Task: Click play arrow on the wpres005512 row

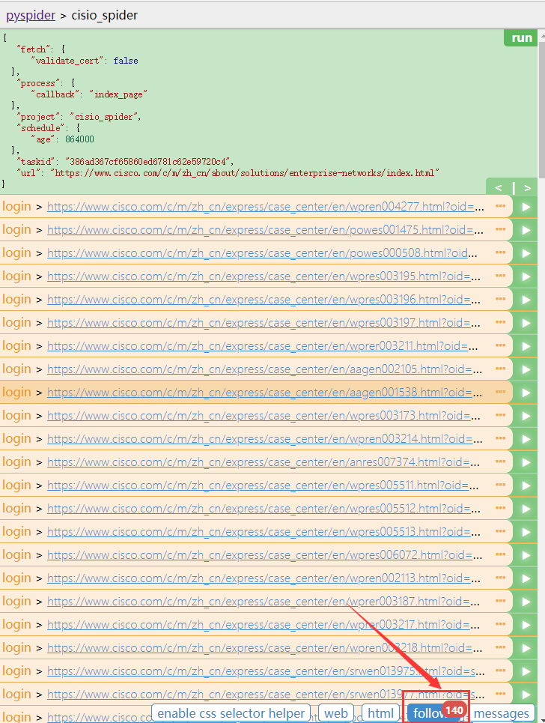Action: click(x=526, y=509)
